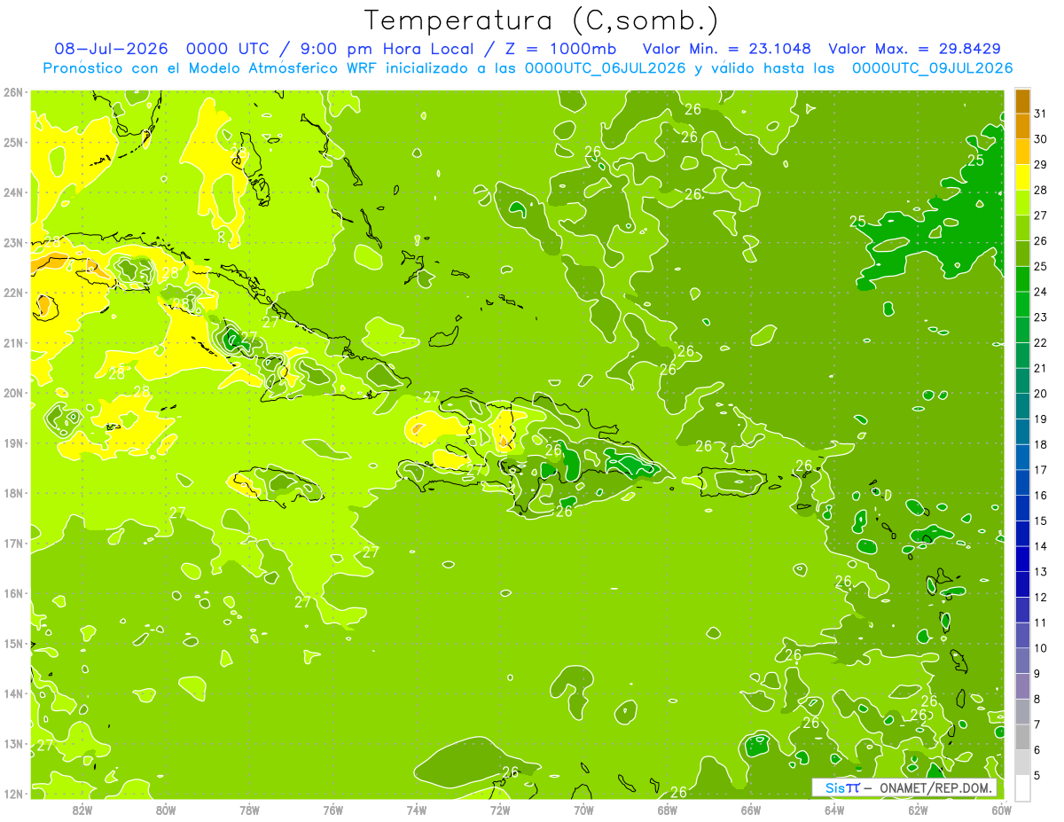Click the color scale label "15"

[1041, 521]
